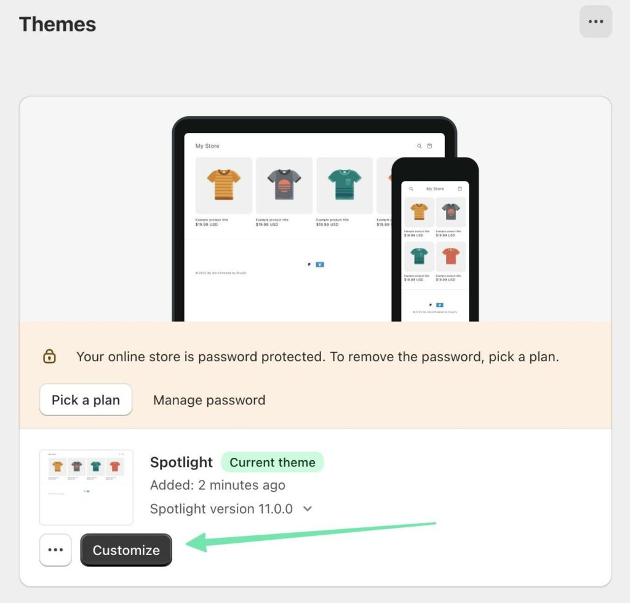The image size is (630, 603).
Task: Click the Customize button for Spotlight
Action: click(126, 550)
